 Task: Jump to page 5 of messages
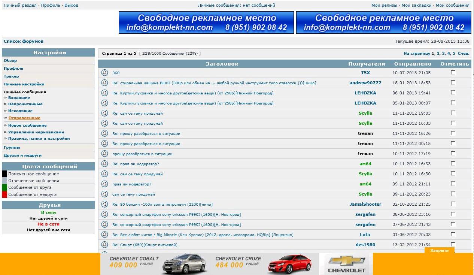click(454, 54)
